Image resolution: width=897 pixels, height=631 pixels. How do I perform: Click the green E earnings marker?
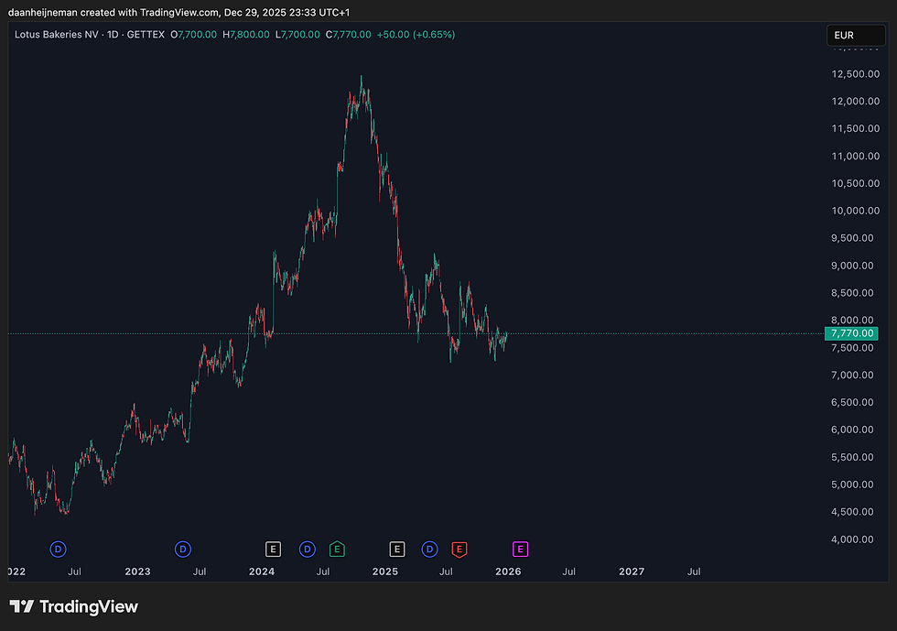337,549
